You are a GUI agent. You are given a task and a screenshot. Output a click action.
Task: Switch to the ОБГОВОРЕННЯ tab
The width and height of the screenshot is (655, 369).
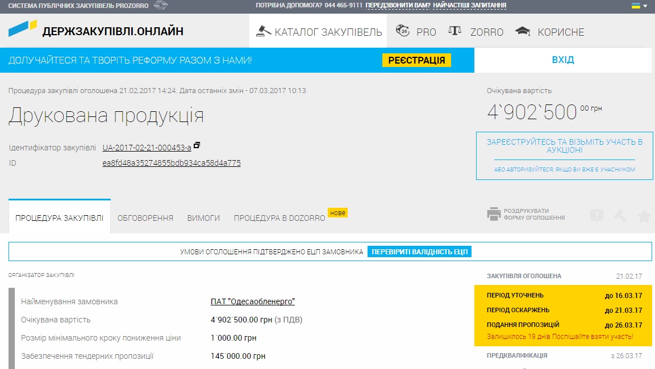tap(145, 218)
